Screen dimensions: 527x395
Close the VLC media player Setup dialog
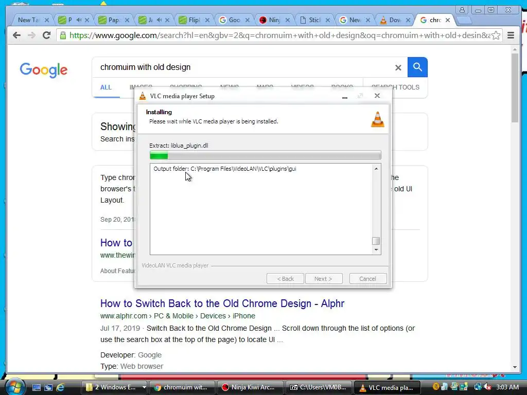tap(377, 96)
